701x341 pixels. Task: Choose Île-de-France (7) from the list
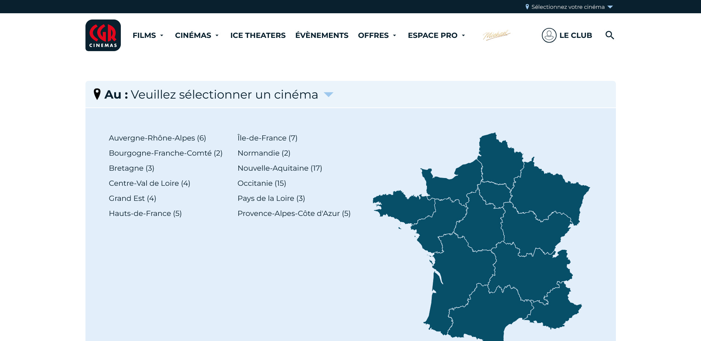tap(267, 138)
